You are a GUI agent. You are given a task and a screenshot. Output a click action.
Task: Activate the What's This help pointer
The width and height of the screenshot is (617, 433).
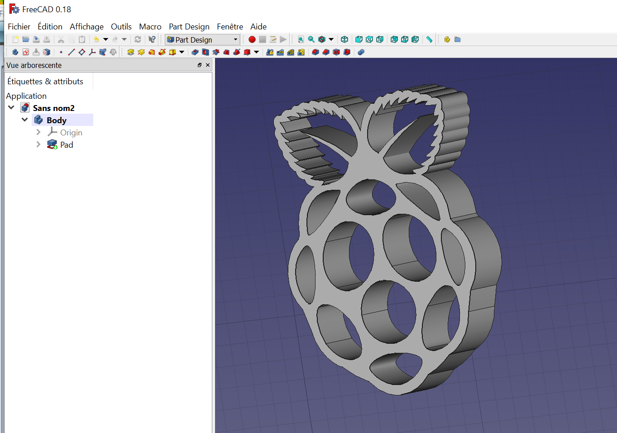152,39
